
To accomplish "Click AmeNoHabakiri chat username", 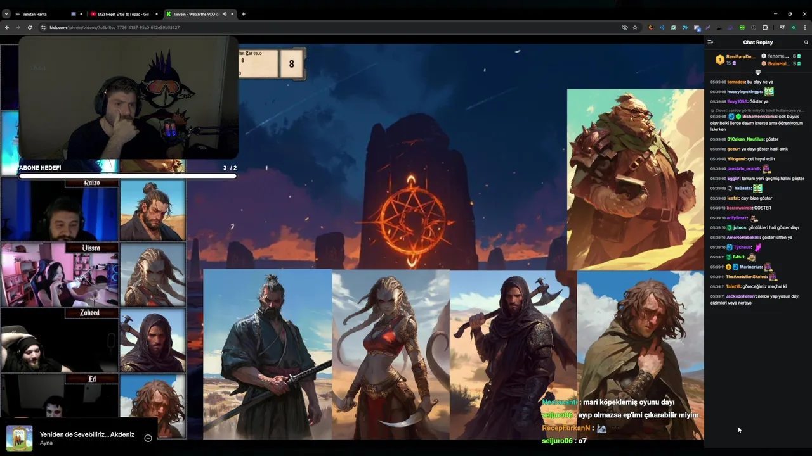I will pos(743,237).
